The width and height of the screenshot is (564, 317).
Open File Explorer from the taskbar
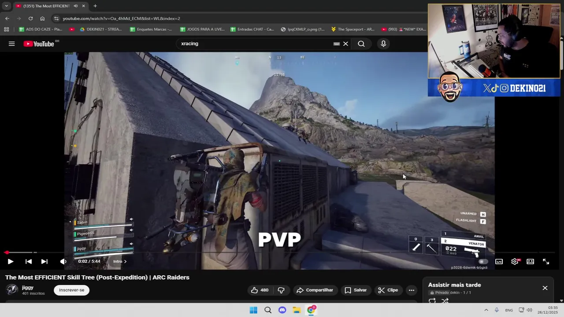tap(297, 310)
